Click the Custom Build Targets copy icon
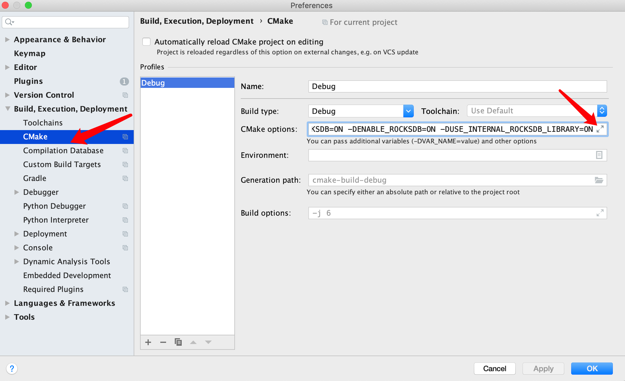Image resolution: width=625 pixels, height=381 pixels. 126,164
